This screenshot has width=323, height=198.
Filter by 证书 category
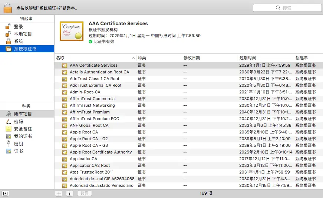coord(27,151)
